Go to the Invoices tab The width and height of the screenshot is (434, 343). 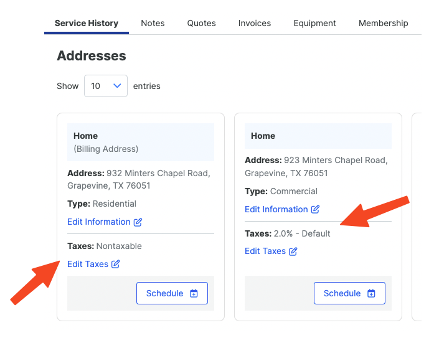click(255, 23)
